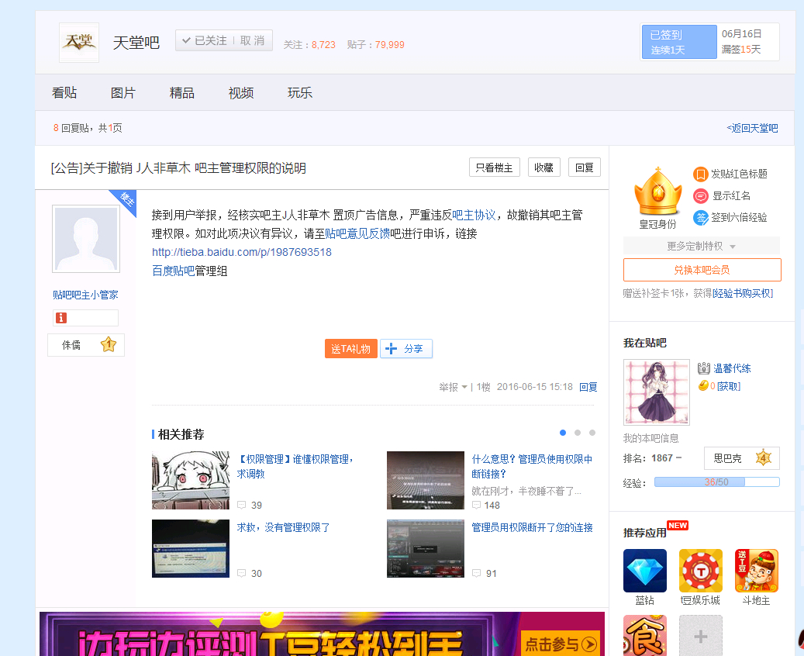Click the plus tile to add app
Viewport: 804px width, 656px height.
coord(700,636)
